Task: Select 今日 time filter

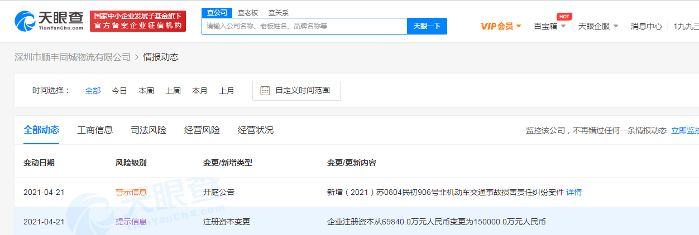Action: point(119,91)
